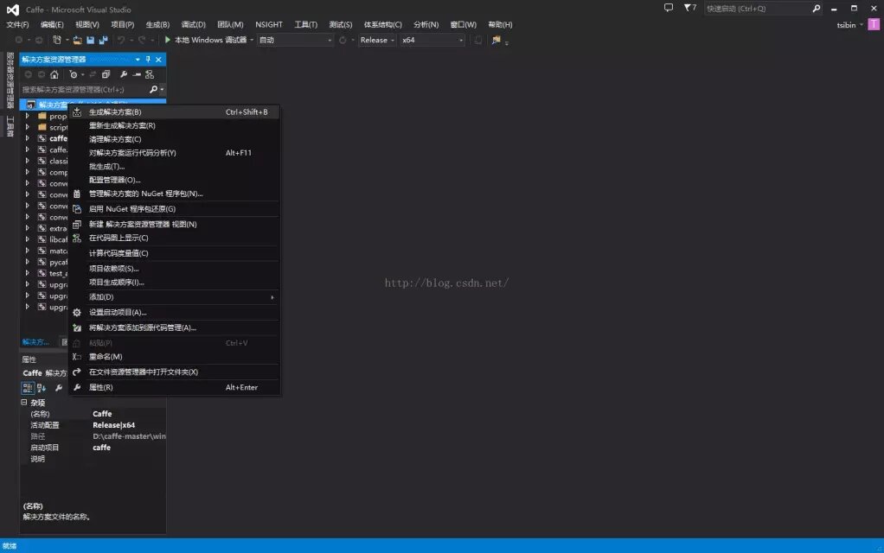Image resolution: width=884 pixels, height=553 pixels.
Task: Choose 配置管理器(O)... in the context menu
Action: click(x=174, y=181)
